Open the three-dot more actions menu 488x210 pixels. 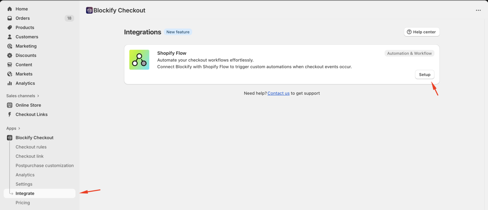click(x=478, y=10)
